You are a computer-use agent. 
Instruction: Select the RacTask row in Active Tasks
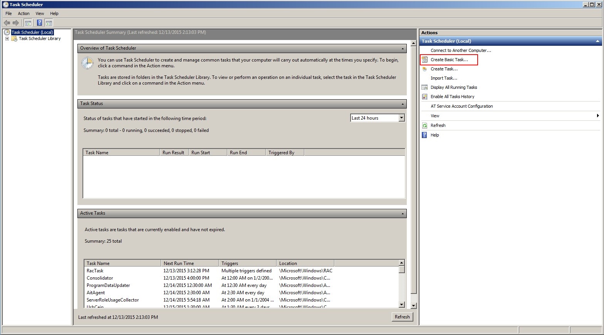[241, 271]
